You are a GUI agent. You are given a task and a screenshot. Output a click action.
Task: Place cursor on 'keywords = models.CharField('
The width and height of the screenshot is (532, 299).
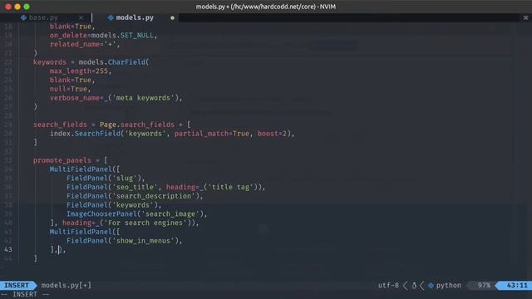click(x=91, y=62)
